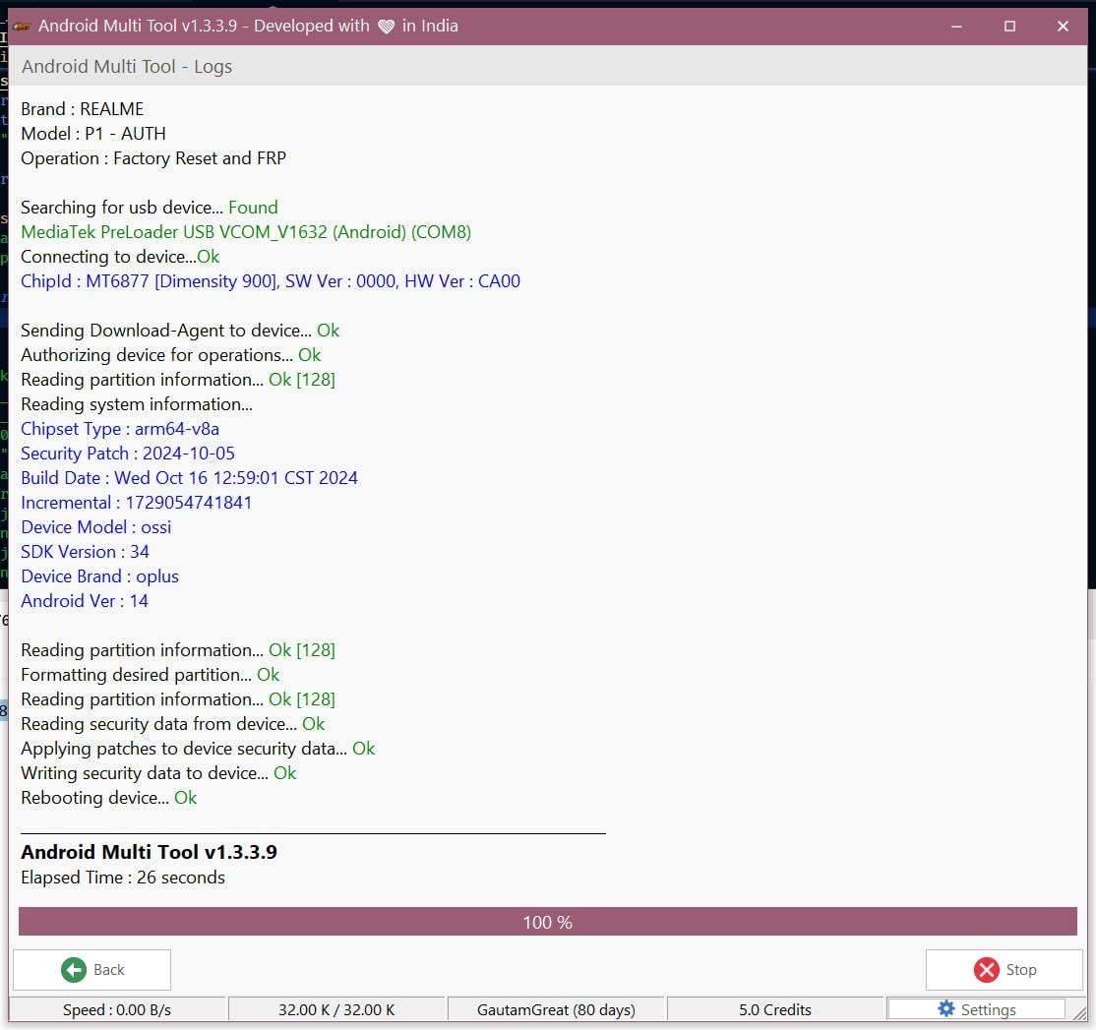Click the Android Multi Tool - Logs header

(127, 67)
